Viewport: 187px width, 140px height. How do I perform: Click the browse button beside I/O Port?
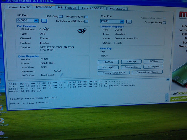[x=44, y=21]
